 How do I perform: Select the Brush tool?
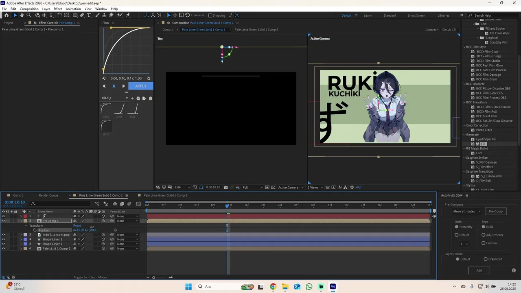click(97, 15)
